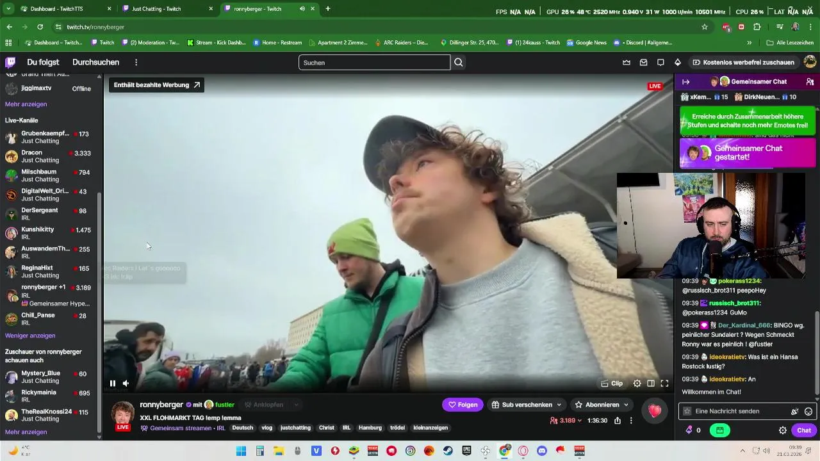Open user profile avatar menu
Viewport: 820px width, 461px height.
[x=810, y=62]
